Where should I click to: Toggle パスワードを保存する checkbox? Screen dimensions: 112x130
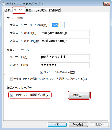point(41,72)
